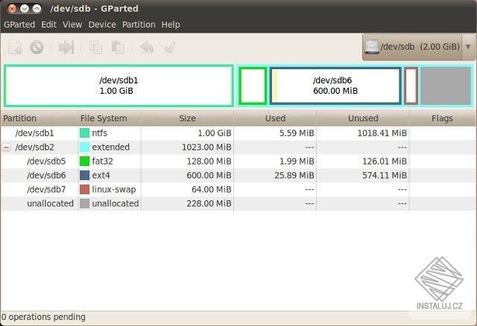Viewport: 477px width, 326px height.
Task: Select the unallocated row in partition list
Action: point(238,203)
